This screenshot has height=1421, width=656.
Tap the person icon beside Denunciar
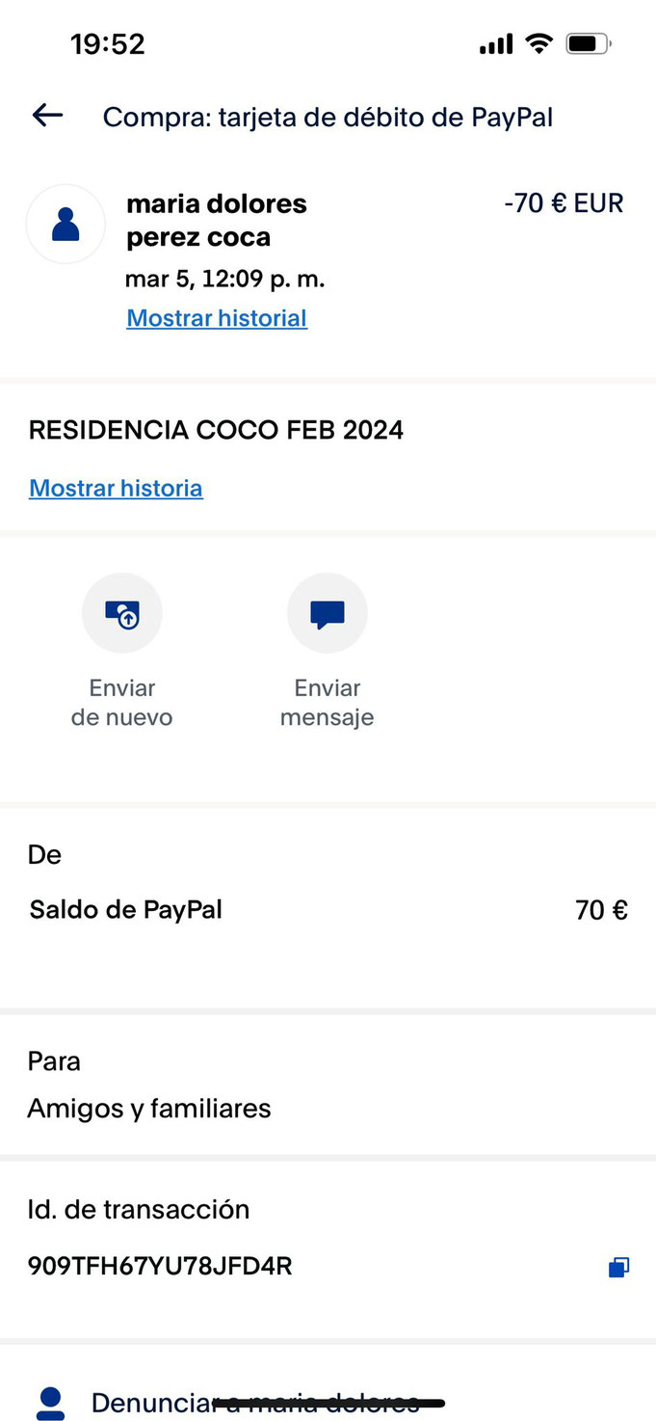tap(50, 1404)
